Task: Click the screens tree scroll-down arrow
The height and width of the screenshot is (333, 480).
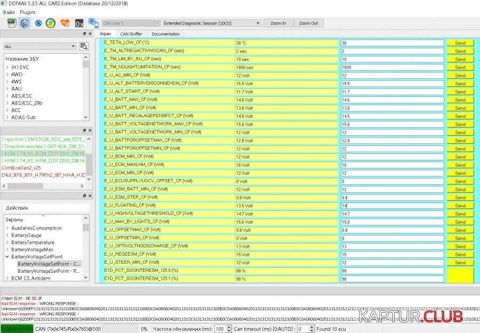Action: coord(86,278)
